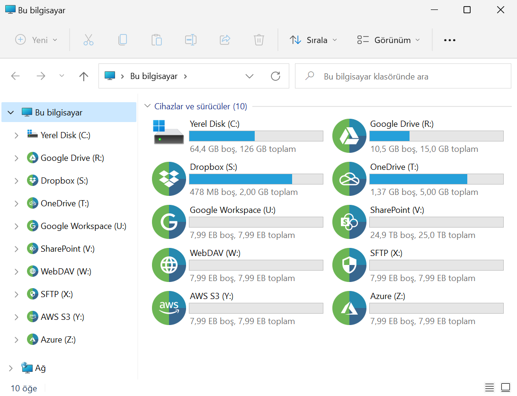Click the Rename icon in toolbar
Viewport: 517px width, 396px height.
(191, 40)
